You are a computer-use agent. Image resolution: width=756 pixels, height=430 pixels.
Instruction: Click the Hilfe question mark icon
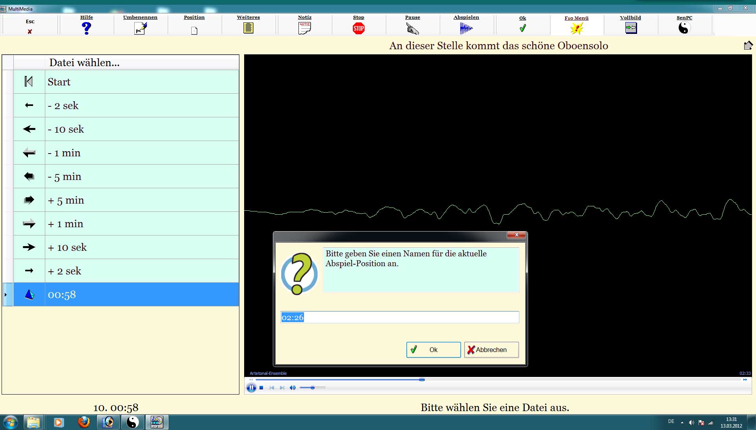[86, 28]
